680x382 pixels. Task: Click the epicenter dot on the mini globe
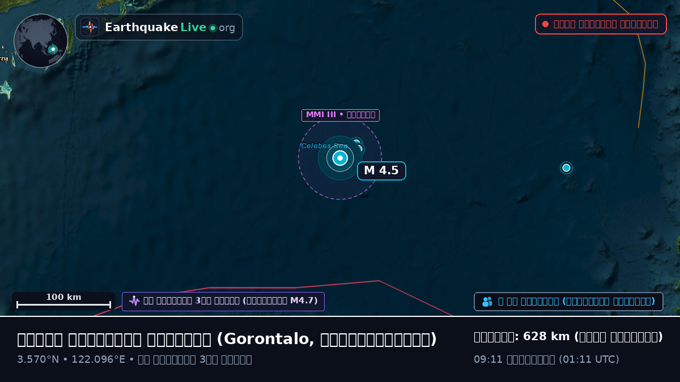pyautogui.click(x=53, y=49)
